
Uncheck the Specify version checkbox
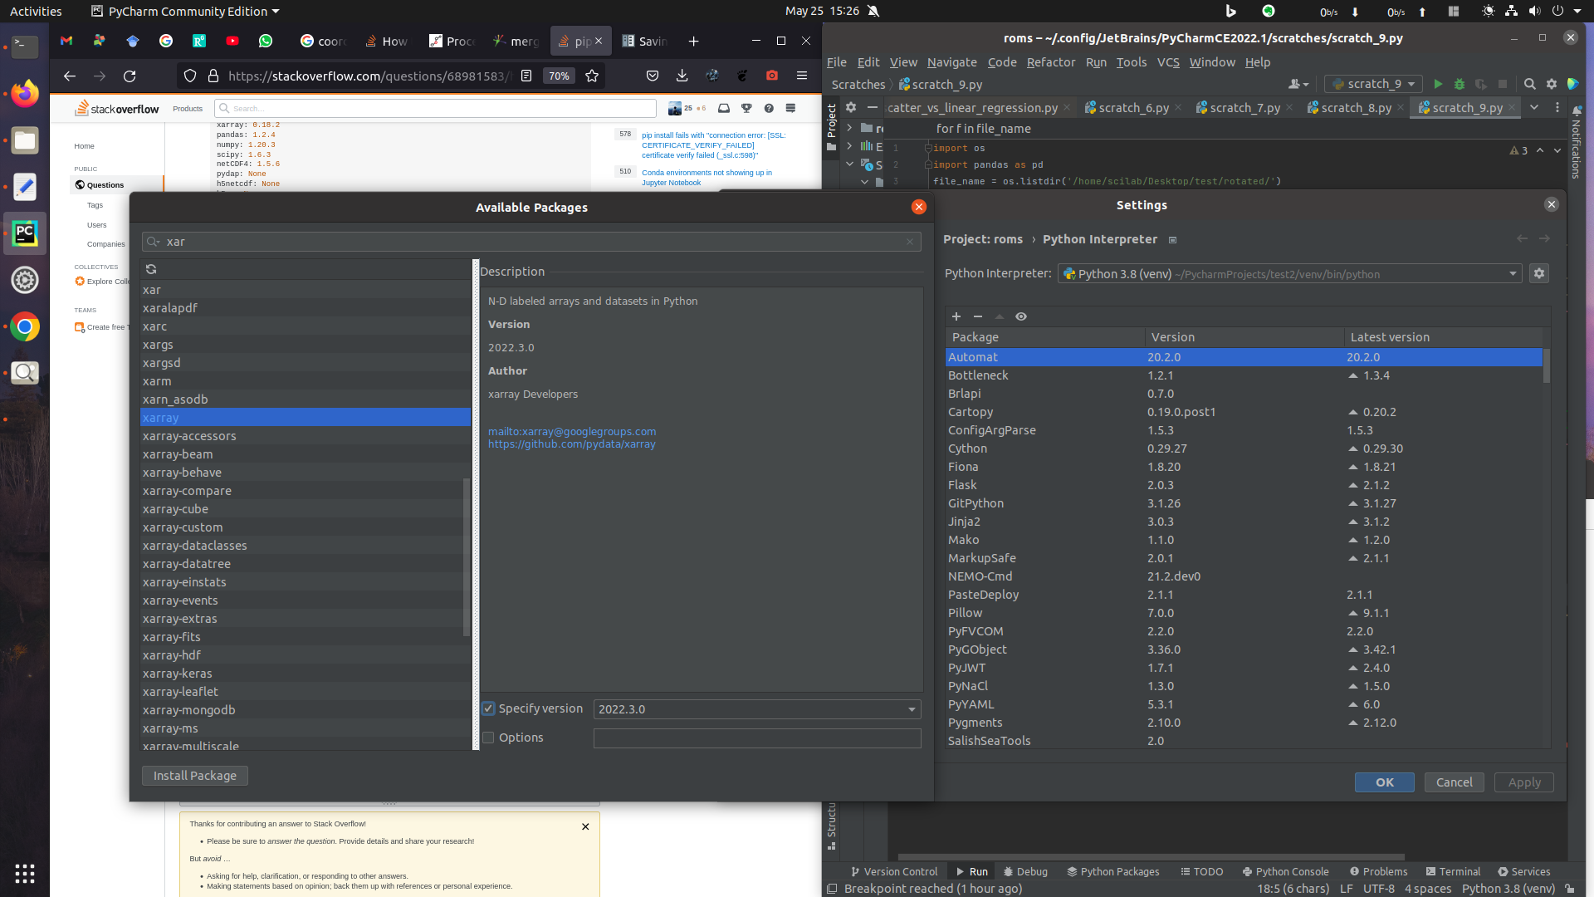point(489,708)
